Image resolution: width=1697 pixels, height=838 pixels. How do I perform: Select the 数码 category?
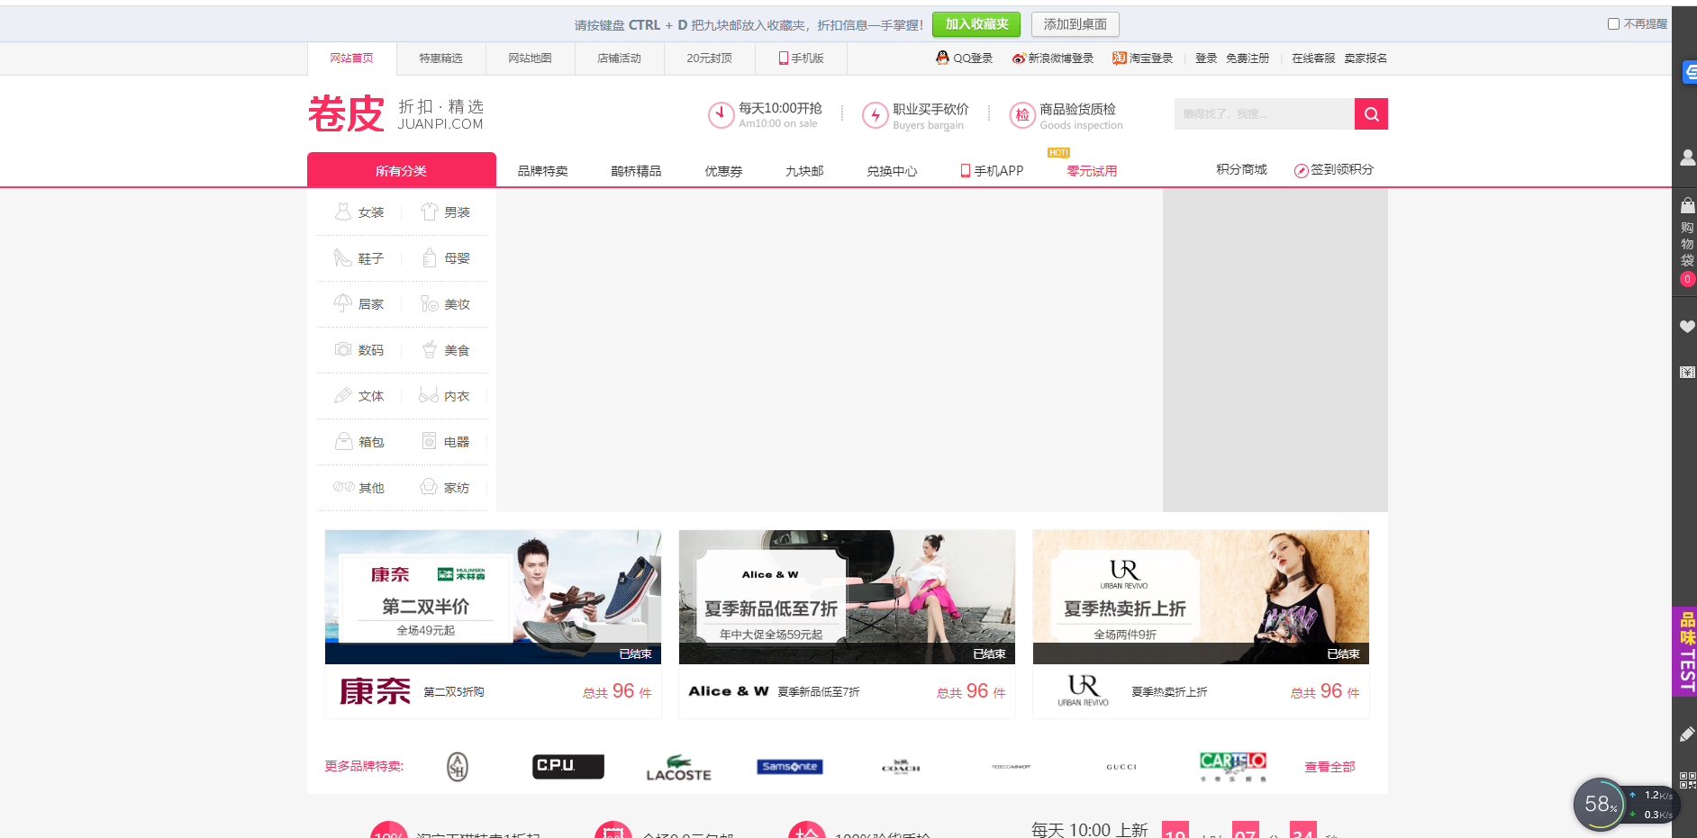point(359,350)
